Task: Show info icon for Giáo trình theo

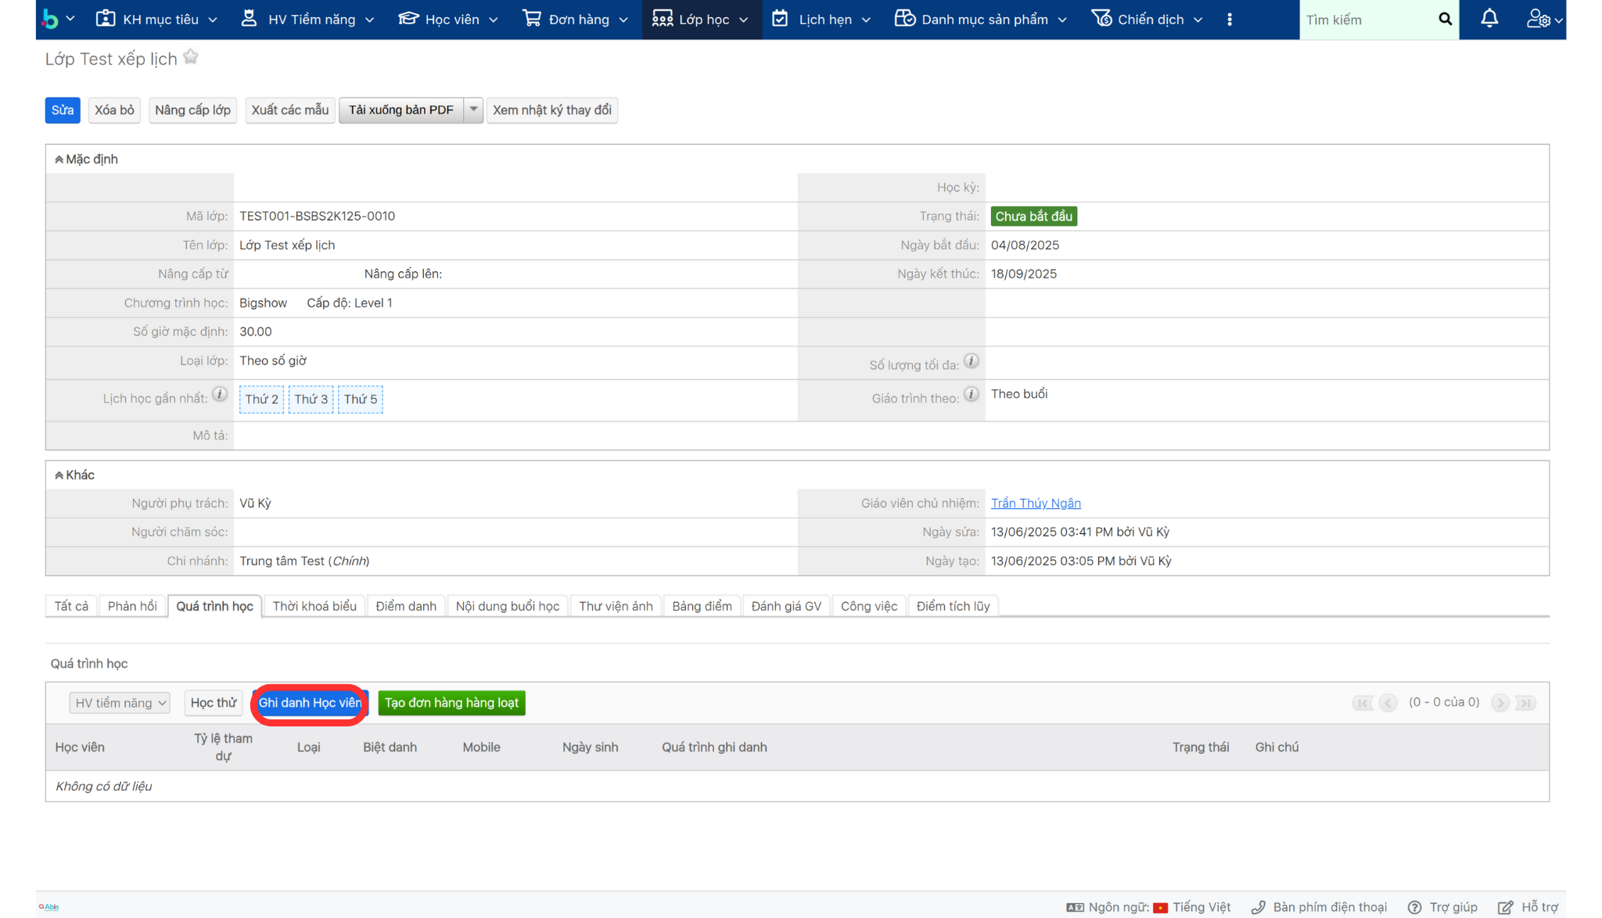Action: (971, 395)
